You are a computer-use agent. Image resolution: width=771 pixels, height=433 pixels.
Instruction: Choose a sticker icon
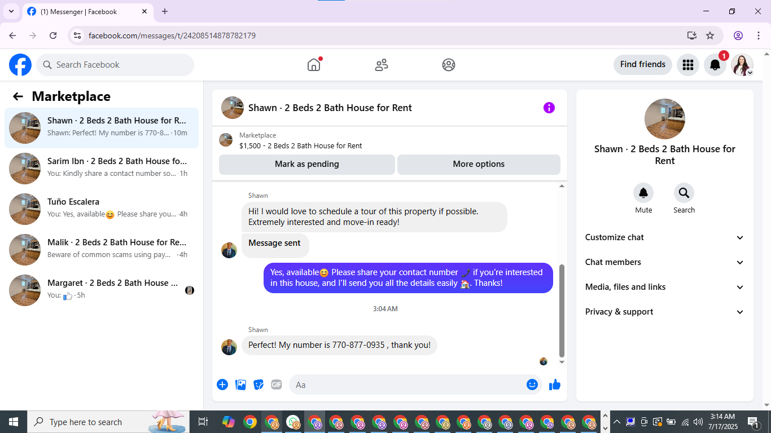pos(259,385)
